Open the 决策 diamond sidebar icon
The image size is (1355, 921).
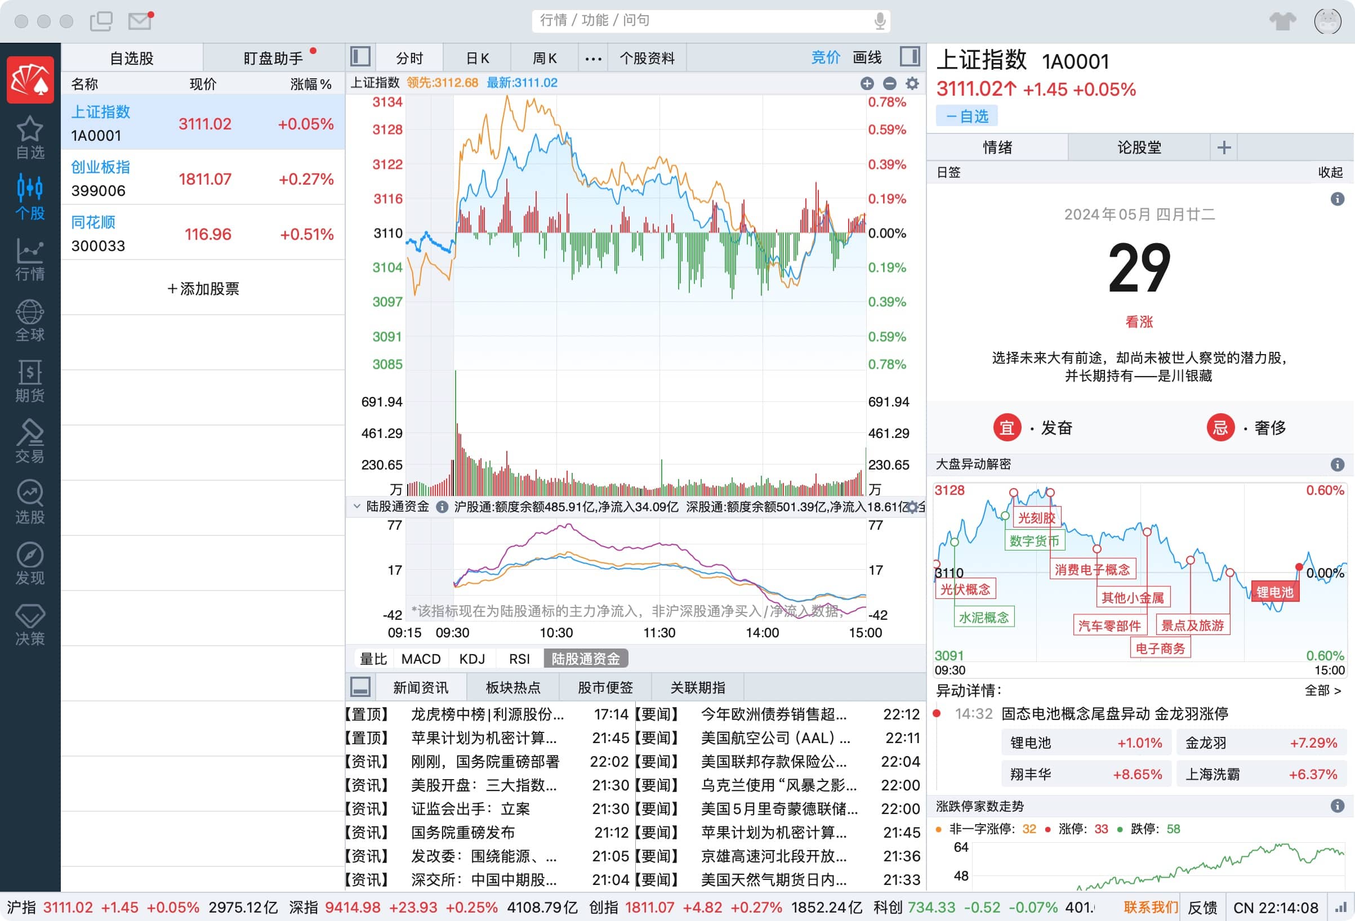tap(30, 624)
